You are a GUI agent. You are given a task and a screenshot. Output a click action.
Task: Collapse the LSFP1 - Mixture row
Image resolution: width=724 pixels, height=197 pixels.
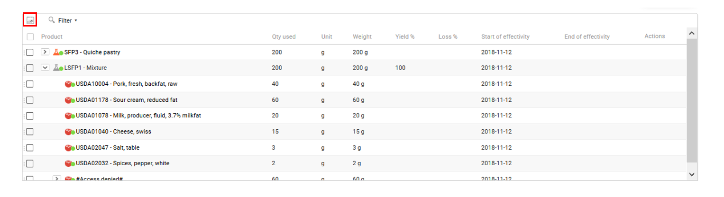pos(45,68)
